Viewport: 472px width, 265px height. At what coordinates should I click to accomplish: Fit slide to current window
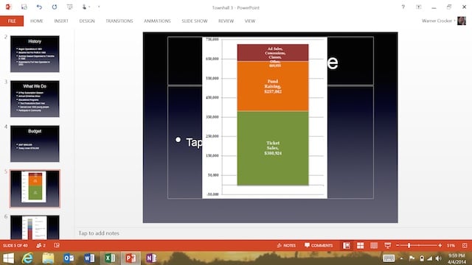(465, 245)
